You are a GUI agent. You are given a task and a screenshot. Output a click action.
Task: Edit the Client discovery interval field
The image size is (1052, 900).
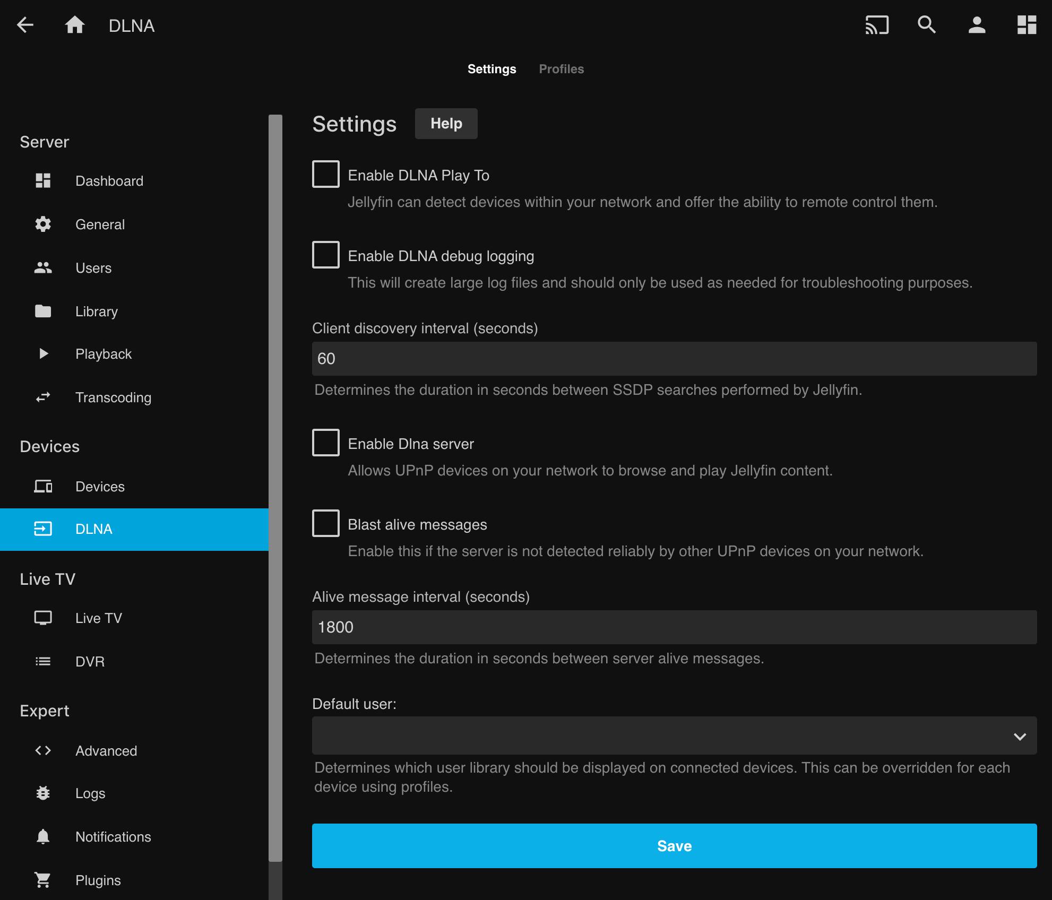point(673,359)
